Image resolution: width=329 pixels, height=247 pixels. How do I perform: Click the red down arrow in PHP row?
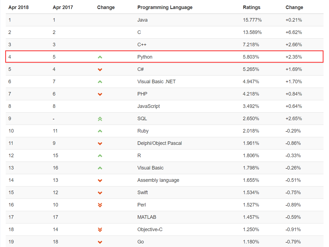tap(100, 94)
